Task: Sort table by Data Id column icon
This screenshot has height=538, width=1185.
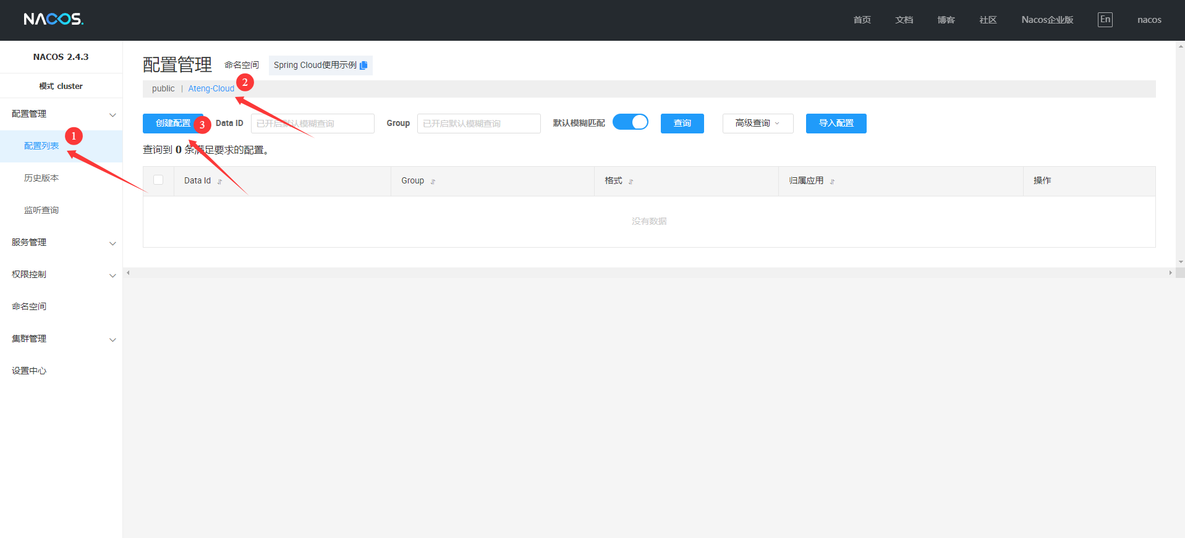Action: pyautogui.click(x=219, y=182)
